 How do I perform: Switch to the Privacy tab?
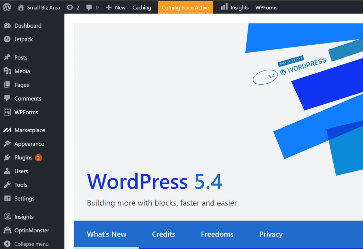[x=271, y=234]
